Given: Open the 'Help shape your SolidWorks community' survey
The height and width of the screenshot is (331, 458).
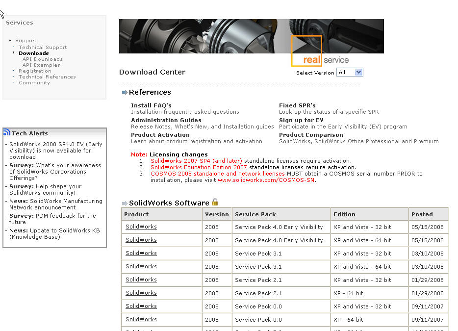Looking at the screenshot, I should [x=45, y=189].
